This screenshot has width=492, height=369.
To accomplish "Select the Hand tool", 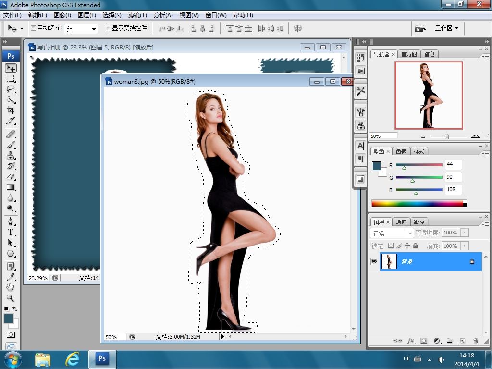I will click(x=11, y=287).
